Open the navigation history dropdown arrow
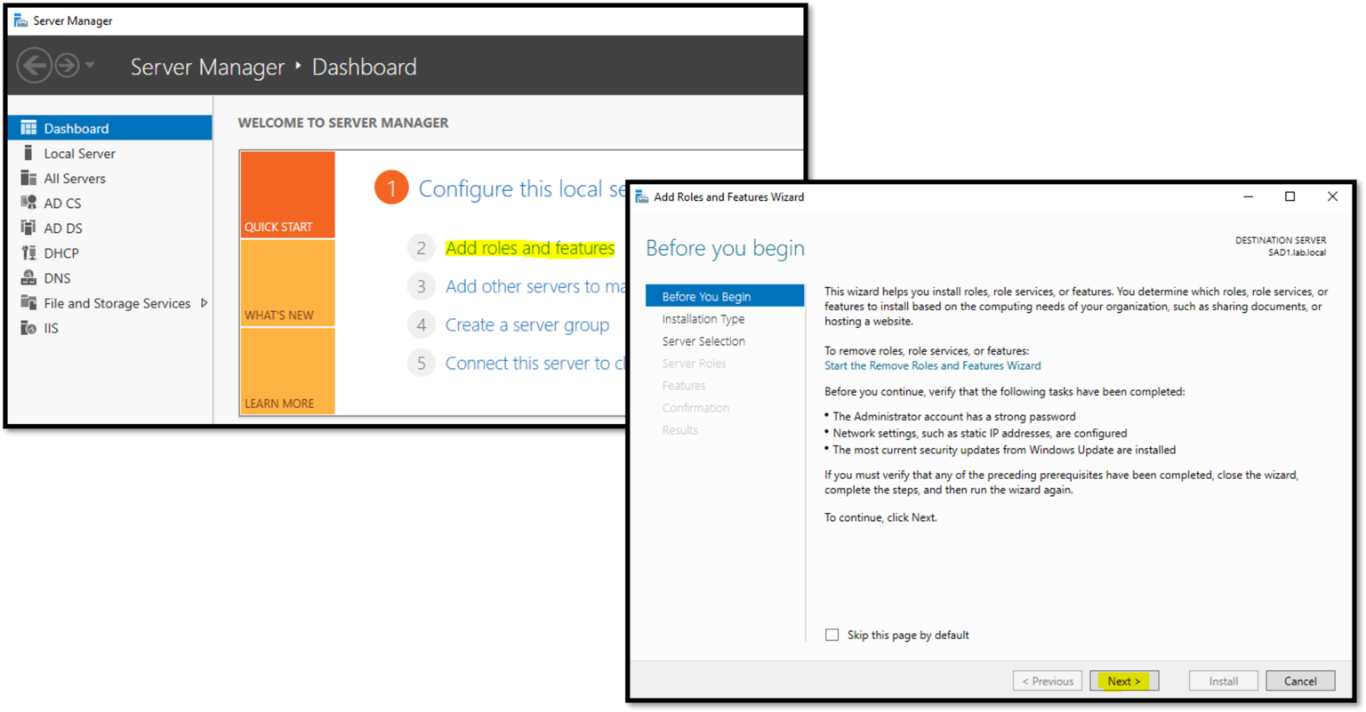Screen dimensions: 1366x712 [92, 64]
